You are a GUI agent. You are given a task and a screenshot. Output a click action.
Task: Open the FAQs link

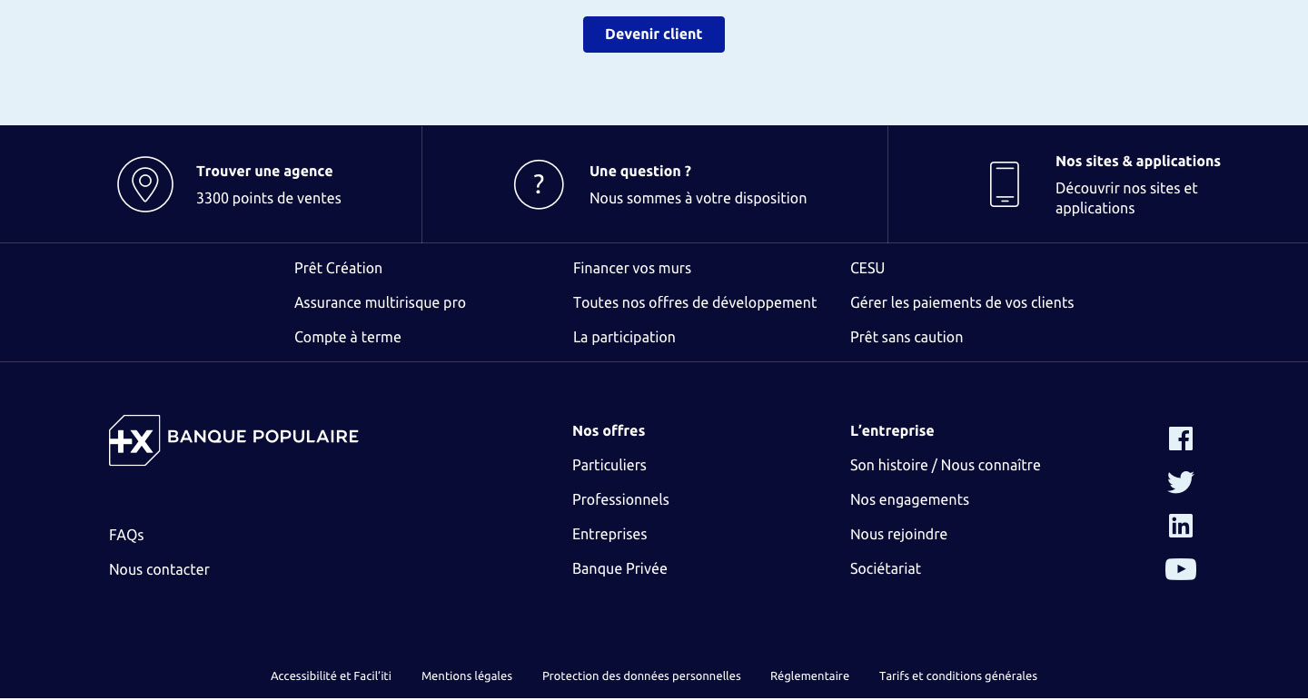tap(126, 536)
